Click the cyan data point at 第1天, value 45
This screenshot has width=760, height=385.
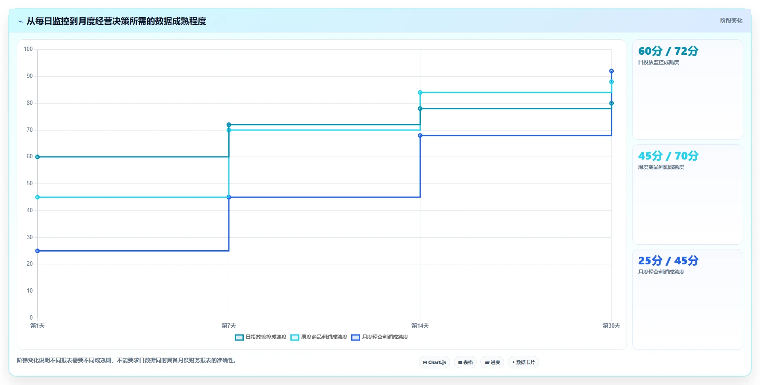point(38,197)
